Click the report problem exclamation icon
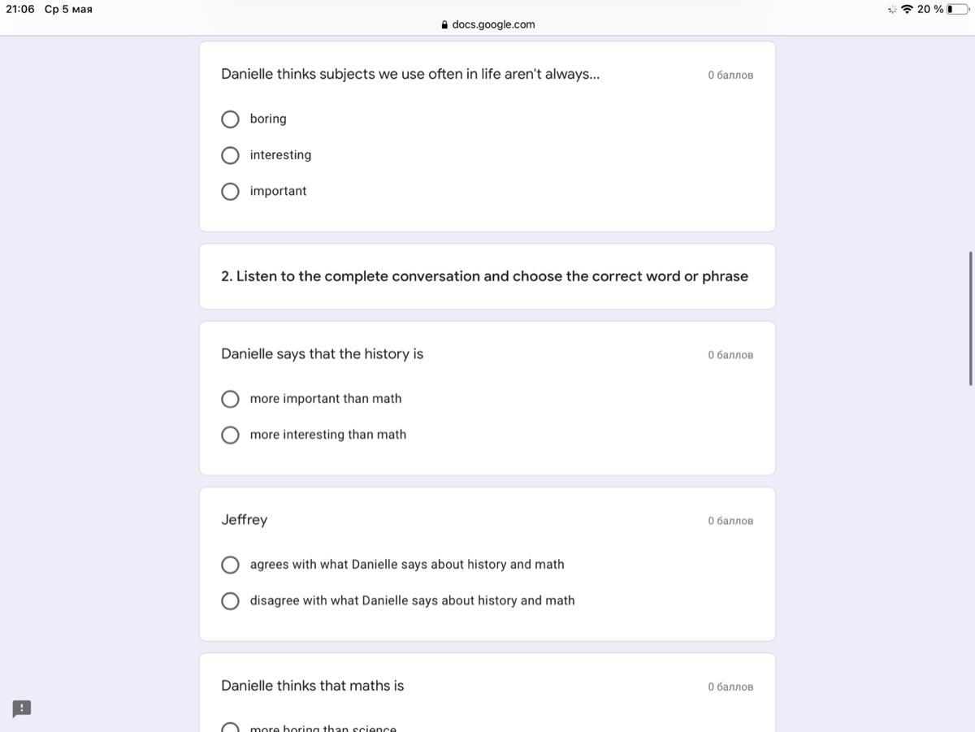Screen dimensions: 975x732 [x=22, y=708]
